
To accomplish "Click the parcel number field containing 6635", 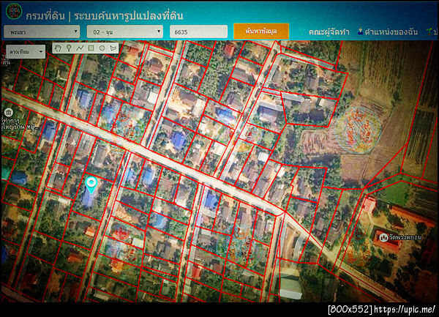I will coord(198,31).
